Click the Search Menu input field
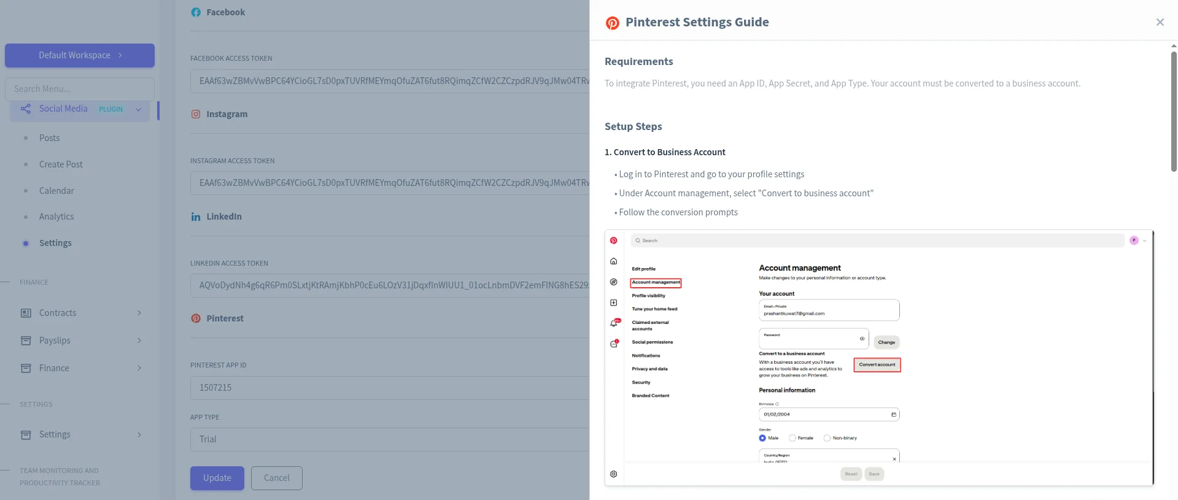 80,89
